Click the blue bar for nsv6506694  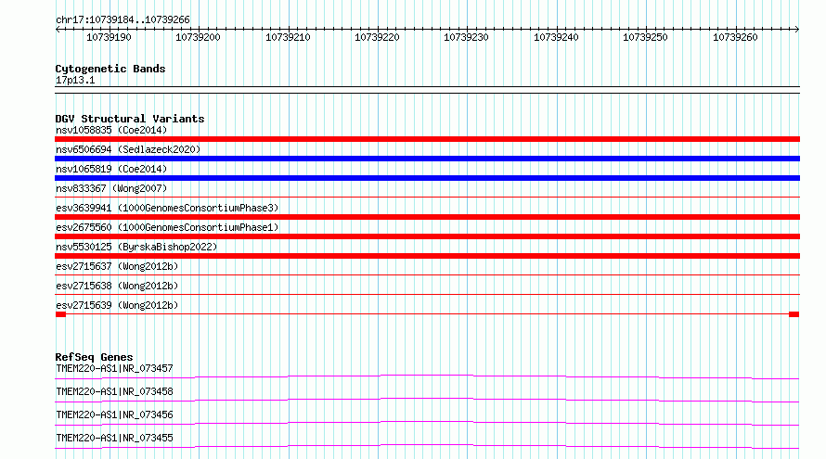(427, 159)
